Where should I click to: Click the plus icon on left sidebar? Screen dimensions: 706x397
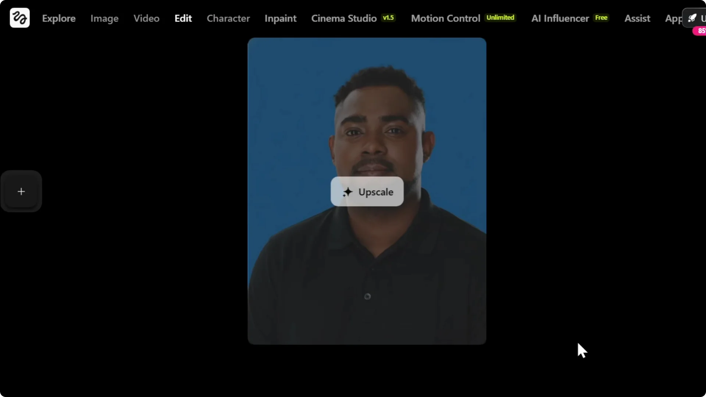pos(21,191)
